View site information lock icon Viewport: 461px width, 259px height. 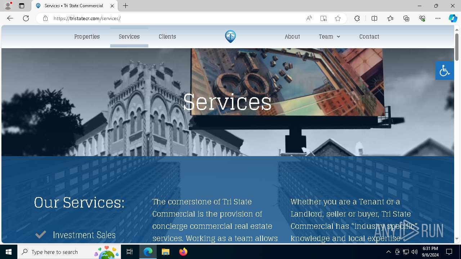(45, 18)
